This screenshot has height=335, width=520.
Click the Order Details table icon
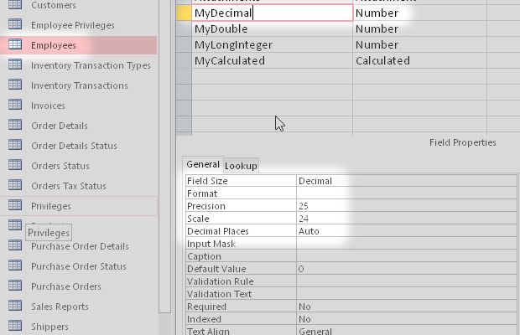point(15,126)
